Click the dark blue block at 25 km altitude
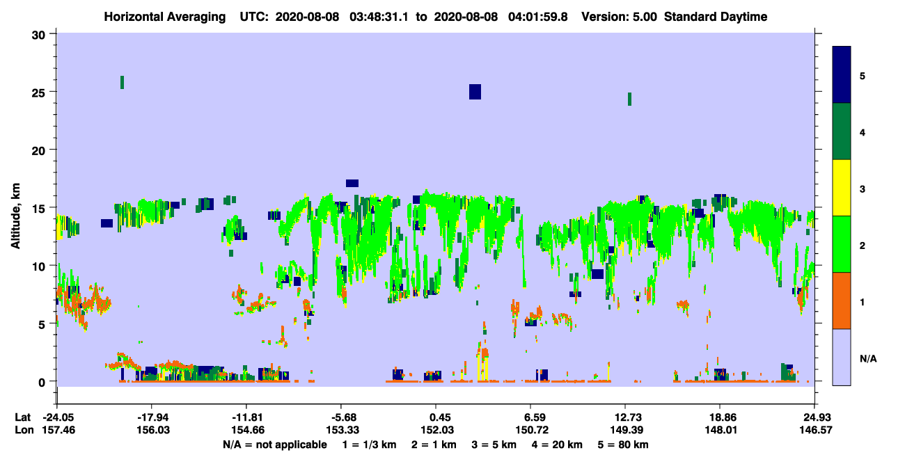 pos(475,92)
